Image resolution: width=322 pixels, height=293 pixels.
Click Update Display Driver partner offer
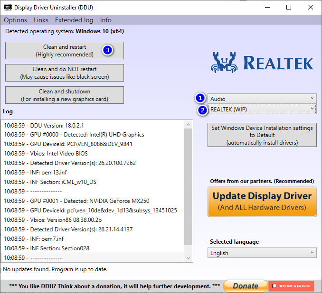point(262,201)
